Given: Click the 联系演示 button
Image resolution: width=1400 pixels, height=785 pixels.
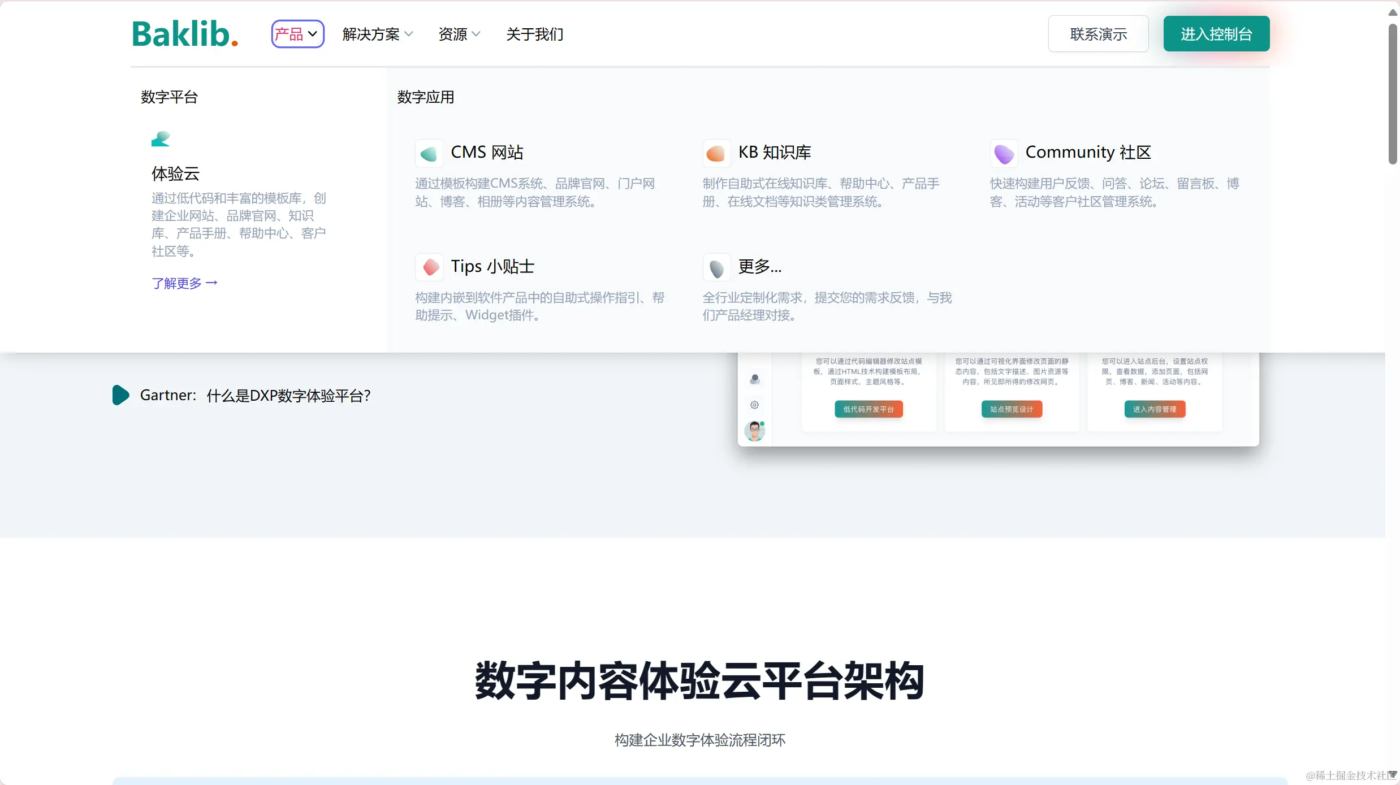Looking at the screenshot, I should click(x=1098, y=34).
